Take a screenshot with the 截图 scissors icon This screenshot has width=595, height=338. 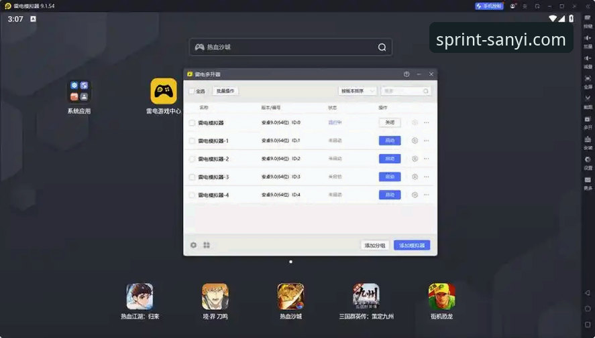coord(588,102)
